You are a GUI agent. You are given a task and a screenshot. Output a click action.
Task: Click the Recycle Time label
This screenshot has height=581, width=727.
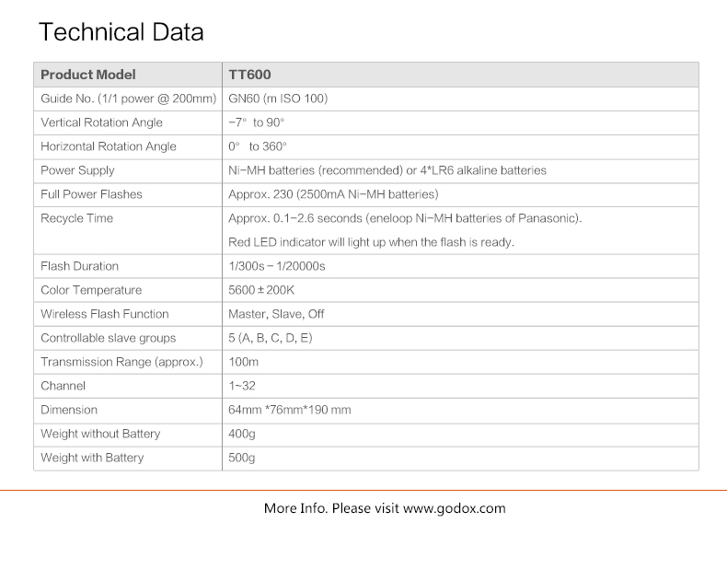click(76, 218)
